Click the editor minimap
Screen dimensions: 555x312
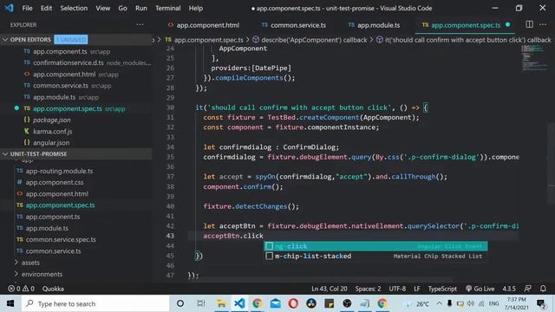(534, 58)
